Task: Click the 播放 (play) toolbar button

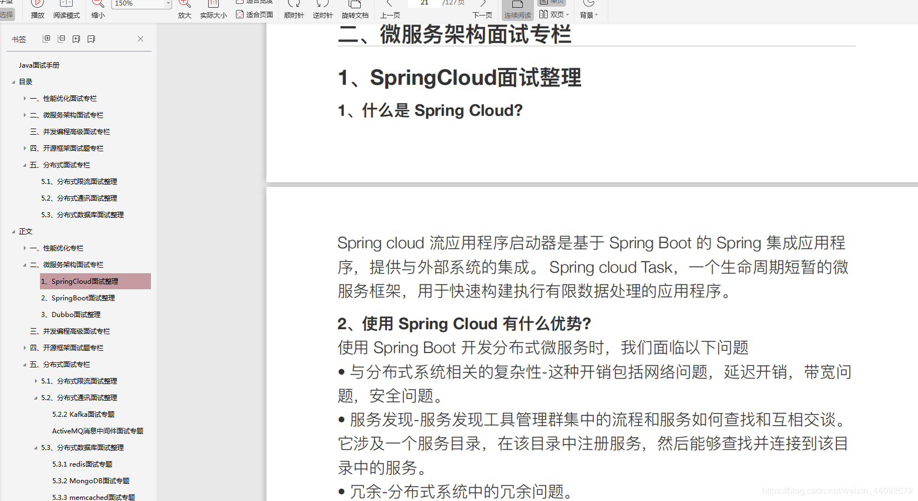Action: tap(38, 10)
